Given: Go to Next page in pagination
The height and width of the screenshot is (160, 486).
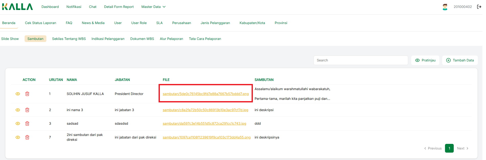Looking at the screenshot, I should pyautogui.click(x=462, y=148).
